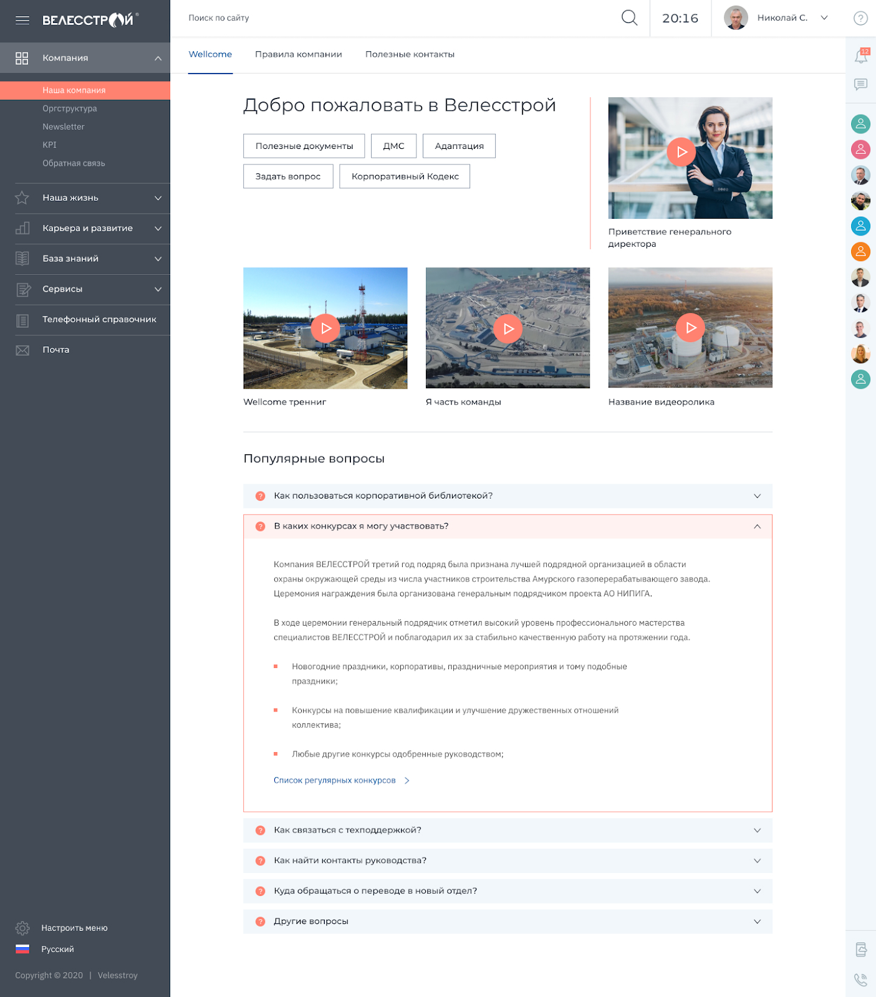Click the Velesstroy footer link

[117, 975]
